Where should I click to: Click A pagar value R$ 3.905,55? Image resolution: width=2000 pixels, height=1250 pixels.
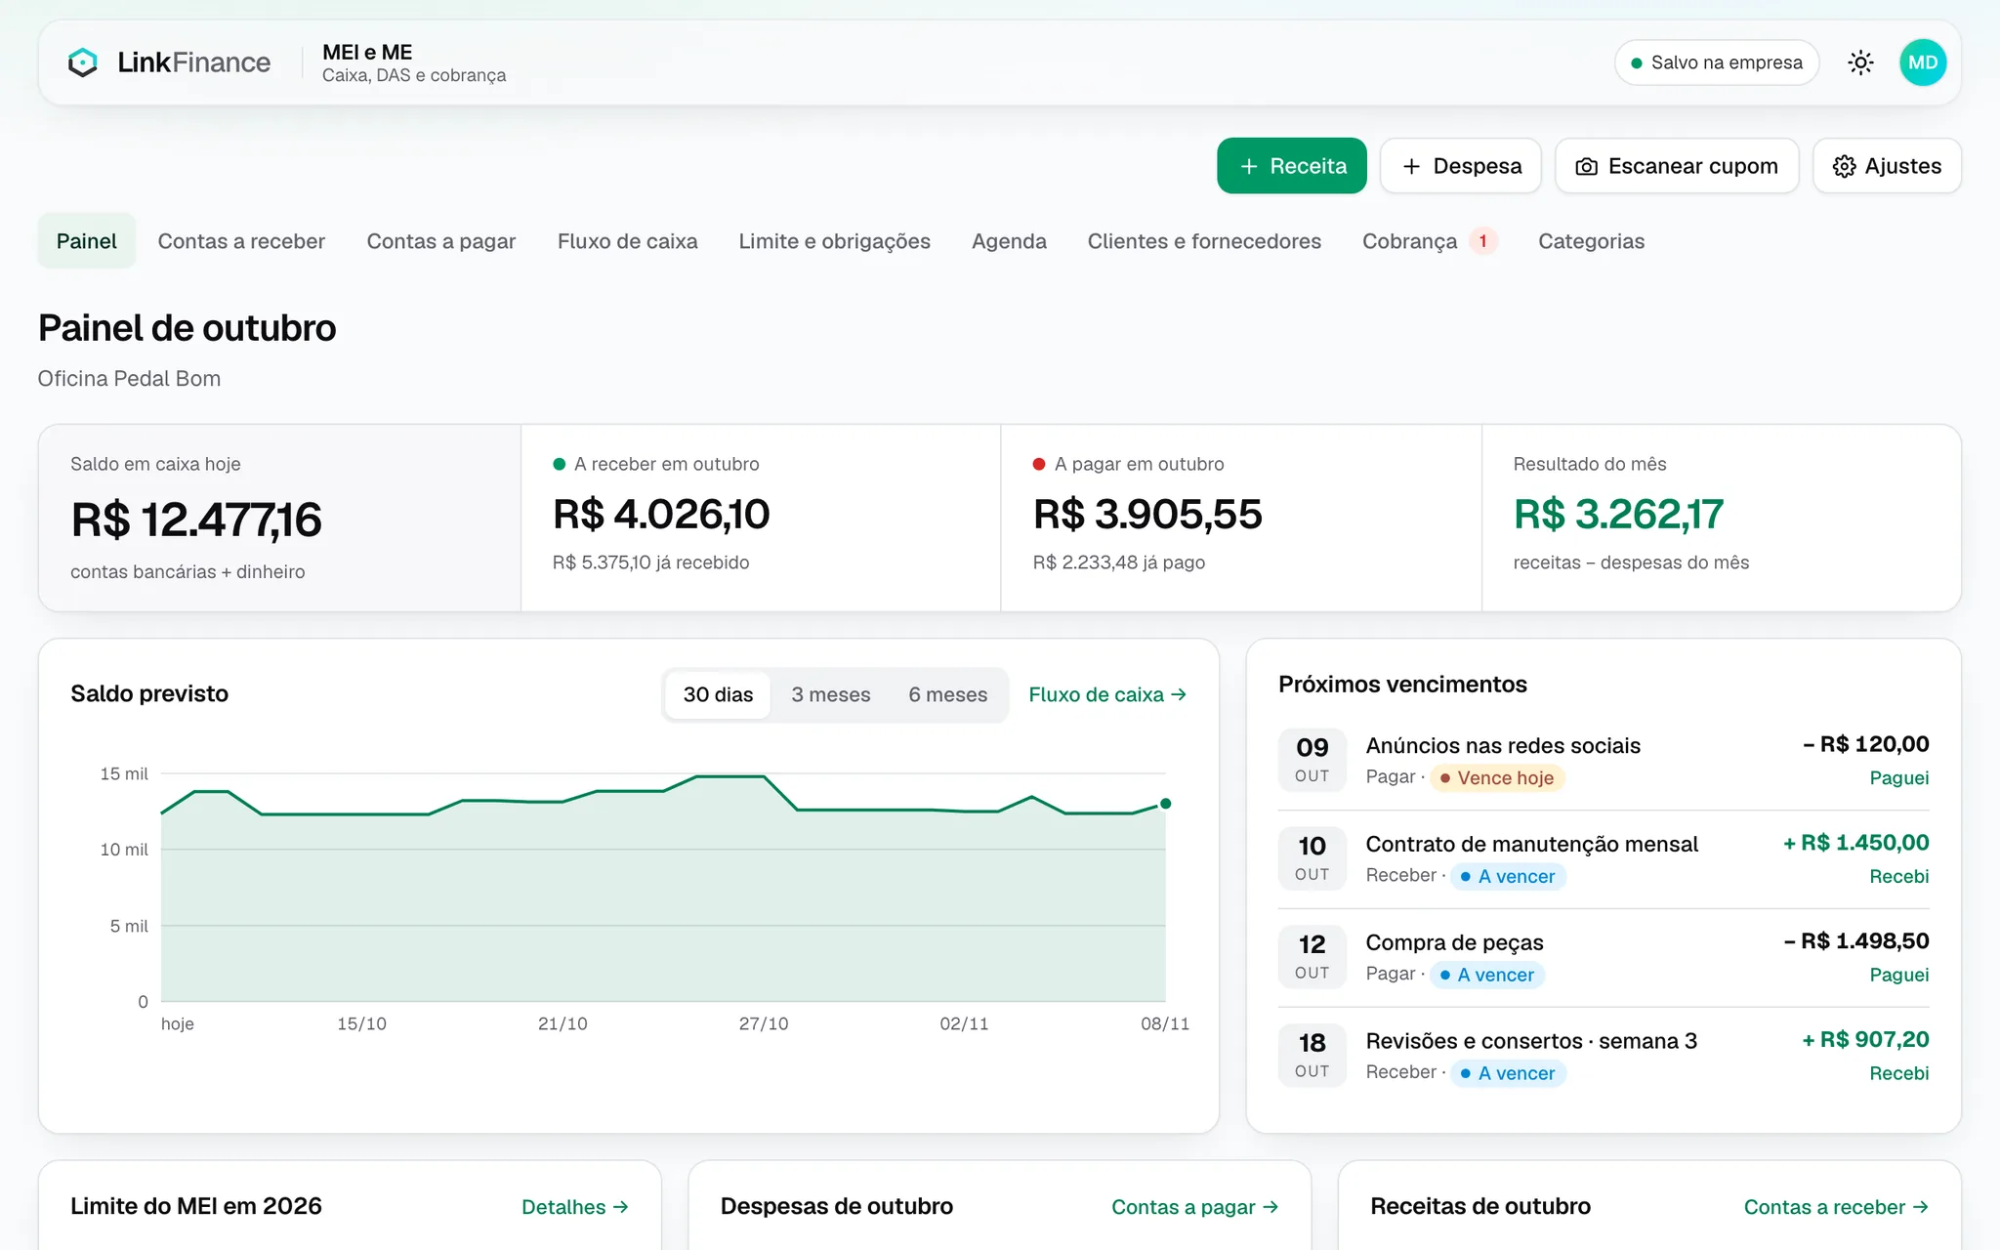1147,515
